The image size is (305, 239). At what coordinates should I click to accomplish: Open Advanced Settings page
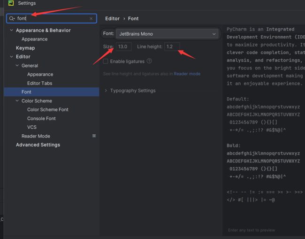click(x=38, y=145)
